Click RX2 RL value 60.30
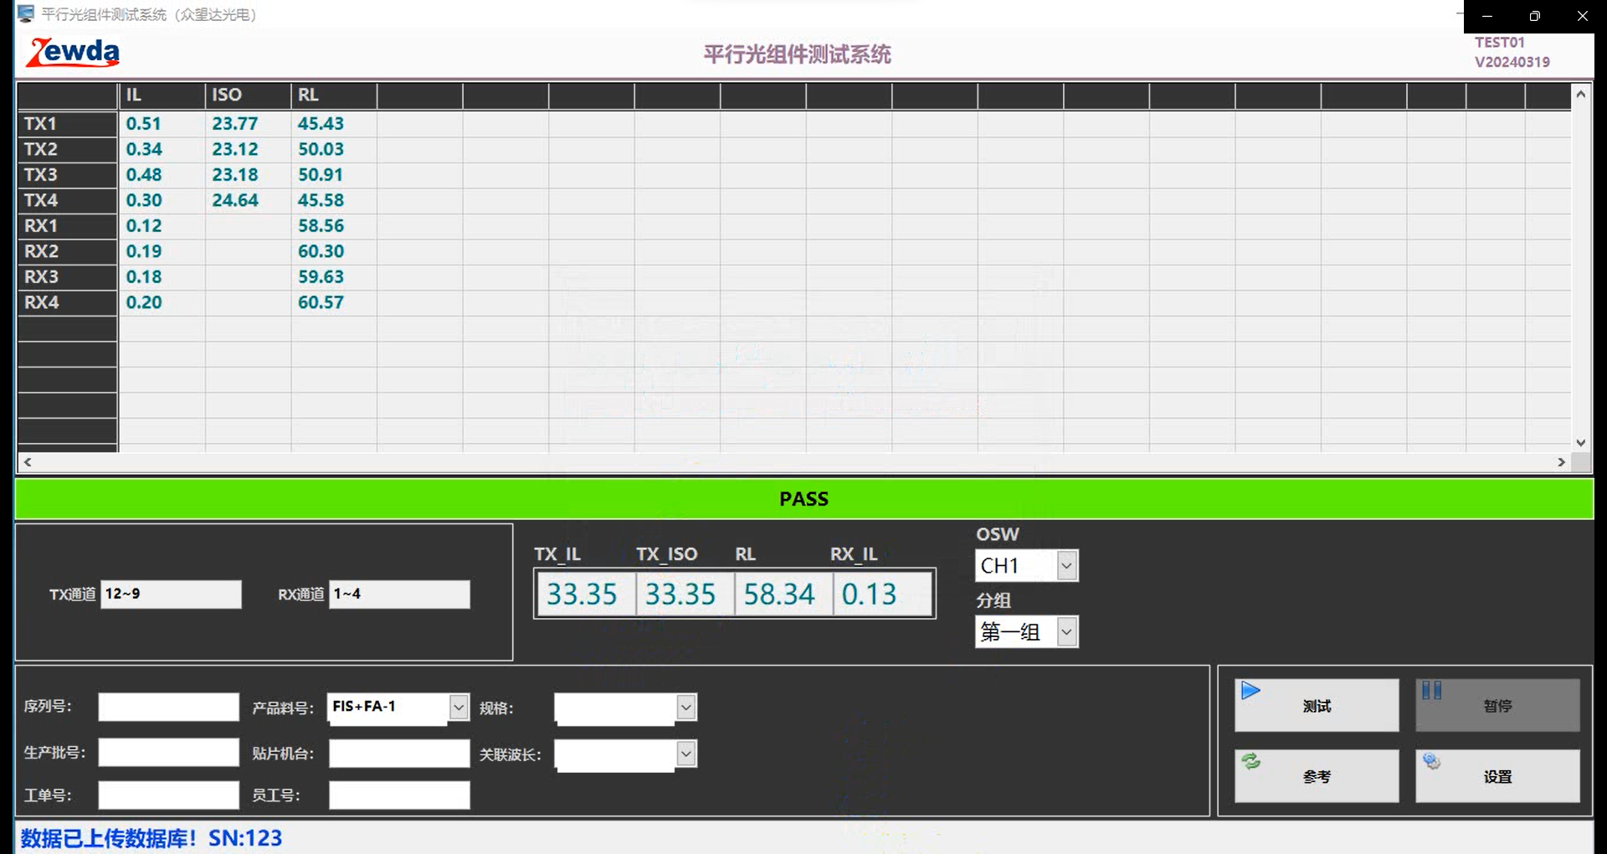This screenshot has height=854, width=1607. click(321, 251)
